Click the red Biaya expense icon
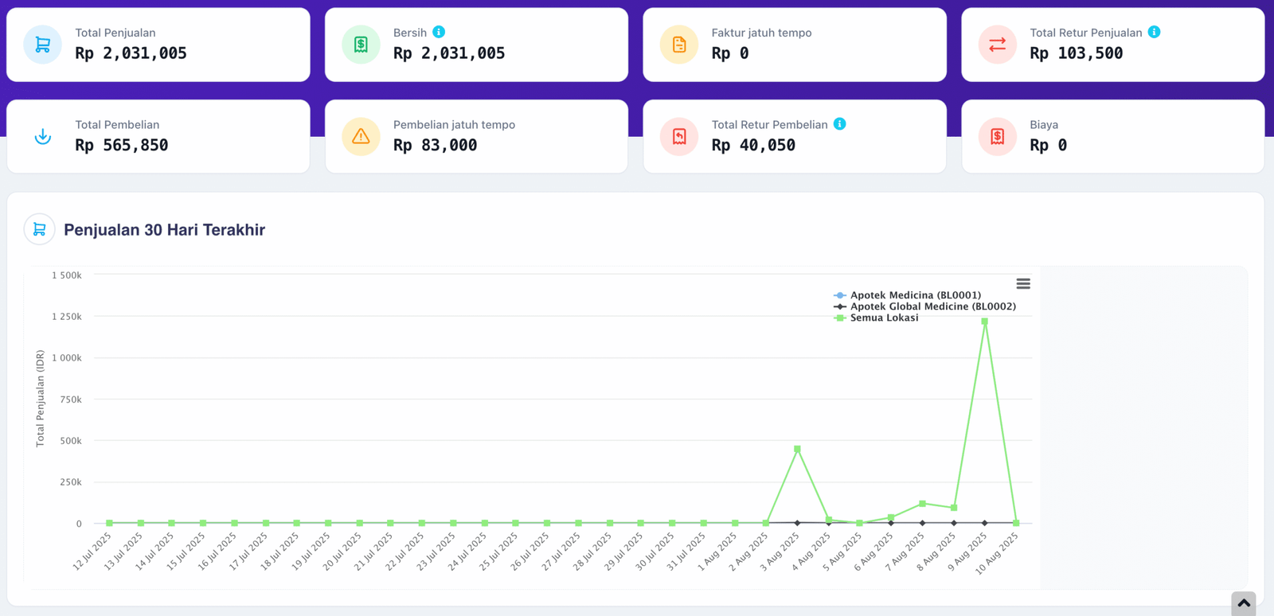 [997, 137]
